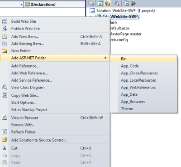The height and width of the screenshot is (167, 181).
Task: Open the dropdown arrow left of Declarations
Action: point(22,5)
